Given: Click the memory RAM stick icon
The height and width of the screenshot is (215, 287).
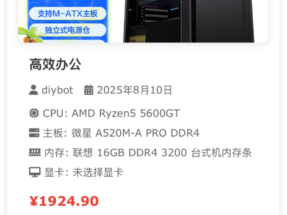Looking at the screenshot, I should click(35, 153).
